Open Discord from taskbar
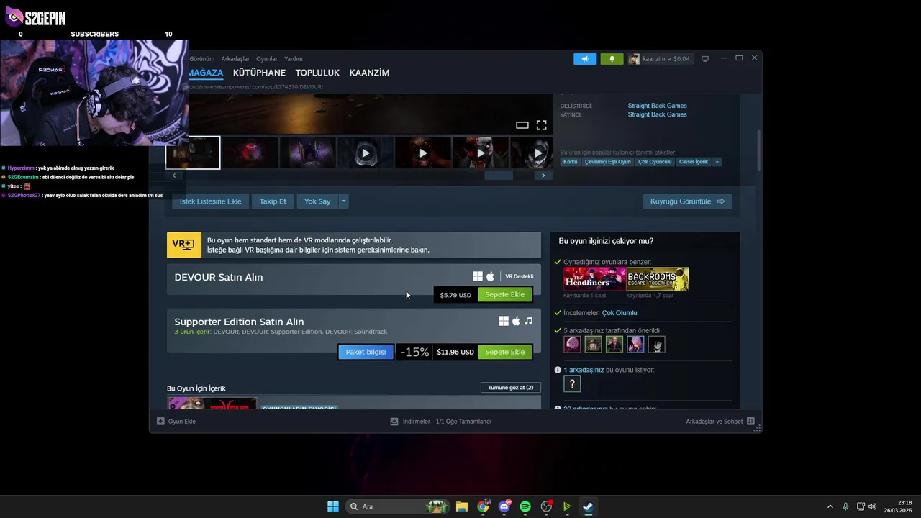 coord(504,506)
